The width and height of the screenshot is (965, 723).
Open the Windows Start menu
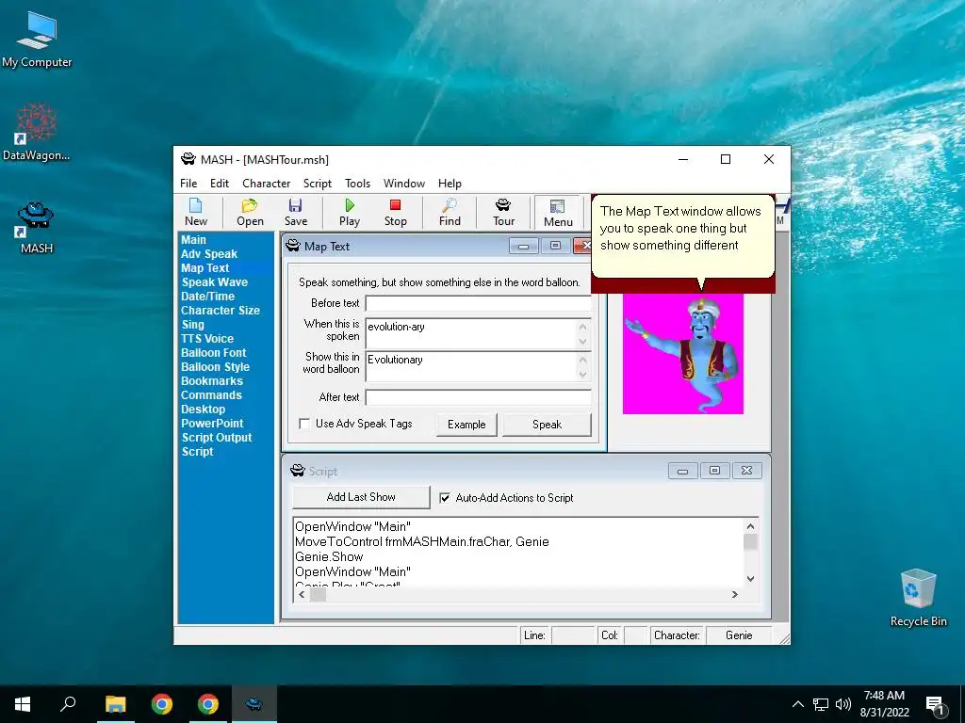click(x=23, y=704)
